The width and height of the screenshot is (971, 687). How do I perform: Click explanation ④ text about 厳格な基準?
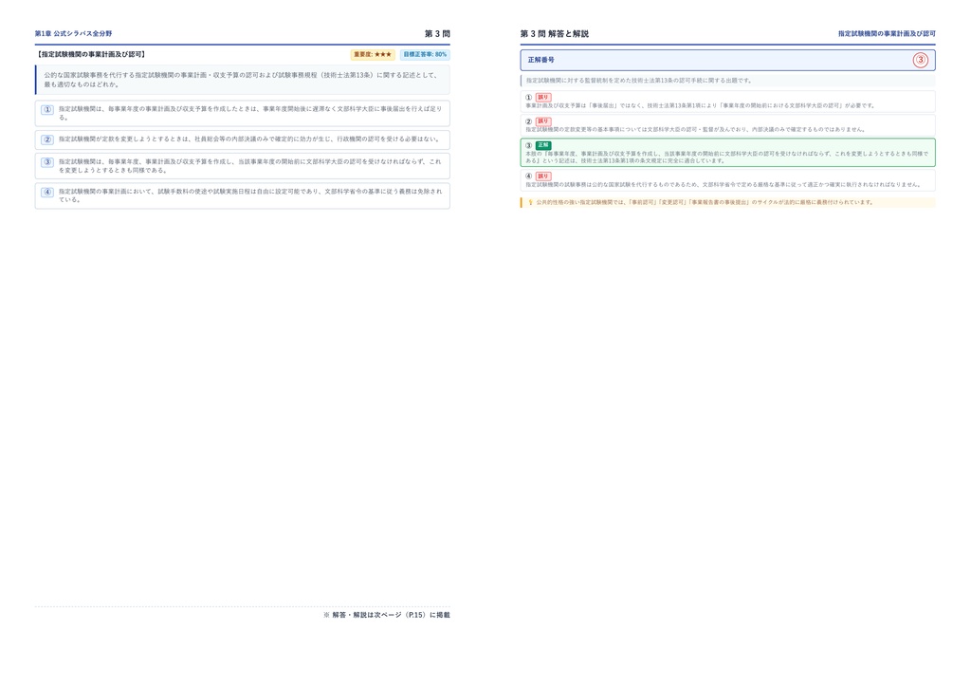pyautogui.click(x=723, y=185)
